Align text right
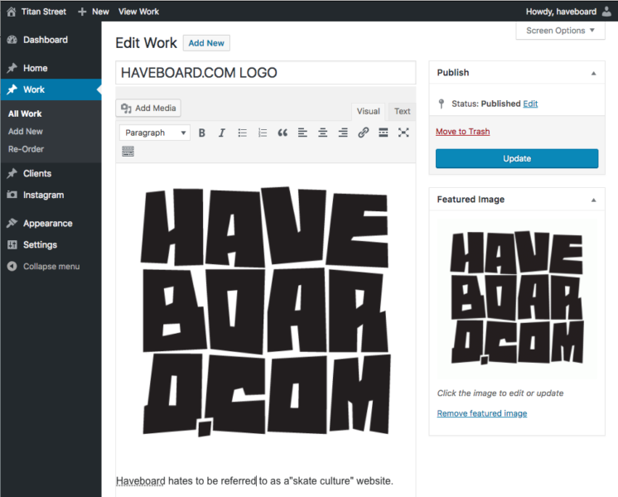The image size is (618, 497). point(343,133)
